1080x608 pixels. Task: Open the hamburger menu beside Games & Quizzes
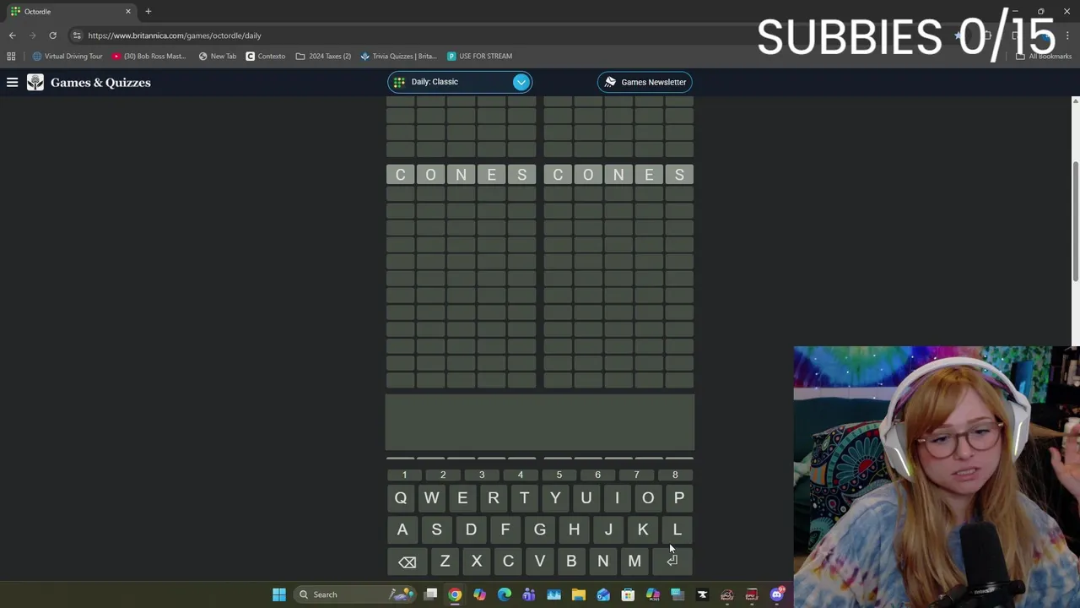pyautogui.click(x=12, y=82)
